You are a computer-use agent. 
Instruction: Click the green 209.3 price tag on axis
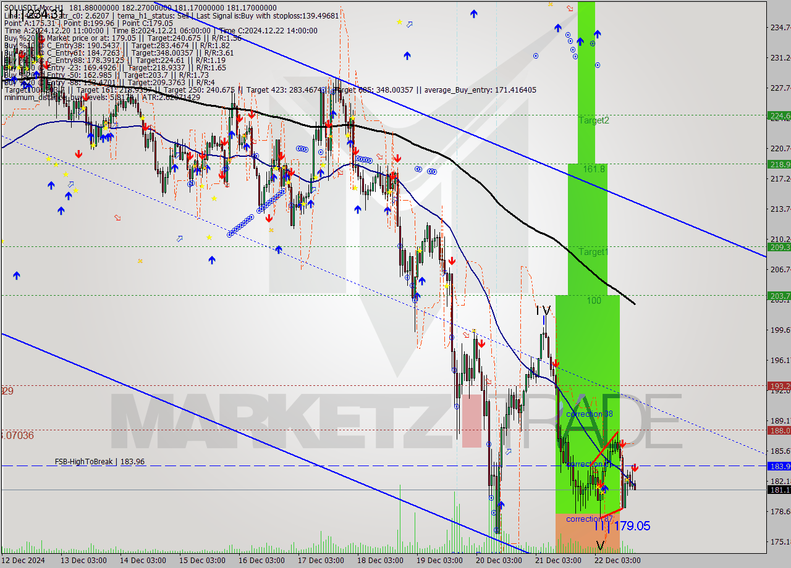pyautogui.click(x=779, y=247)
